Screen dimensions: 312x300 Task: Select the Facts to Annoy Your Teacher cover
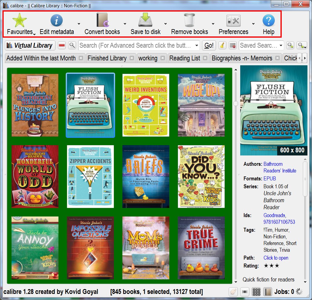(x=35, y=248)
